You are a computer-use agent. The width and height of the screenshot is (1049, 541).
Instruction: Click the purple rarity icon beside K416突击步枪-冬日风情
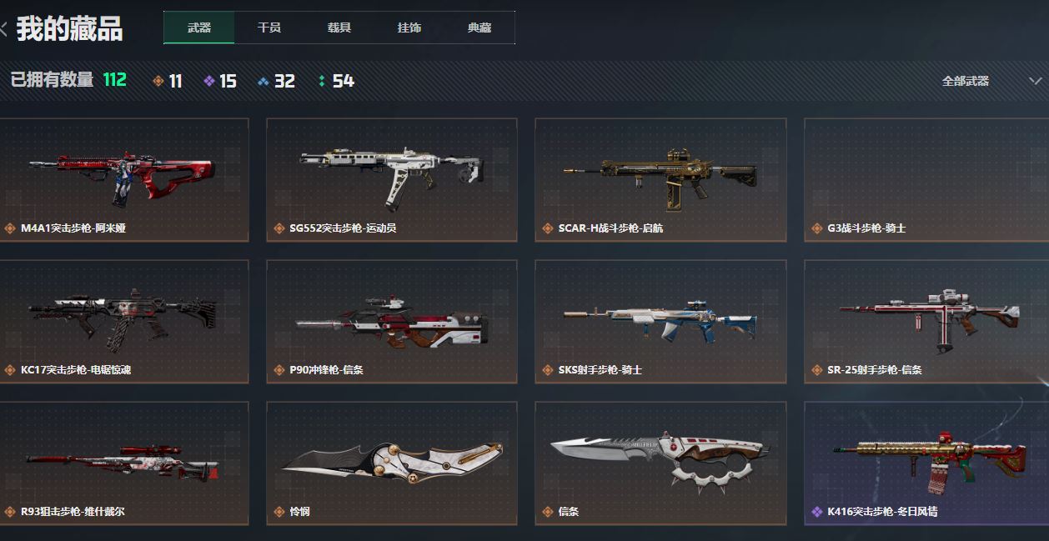coord(816,512)
